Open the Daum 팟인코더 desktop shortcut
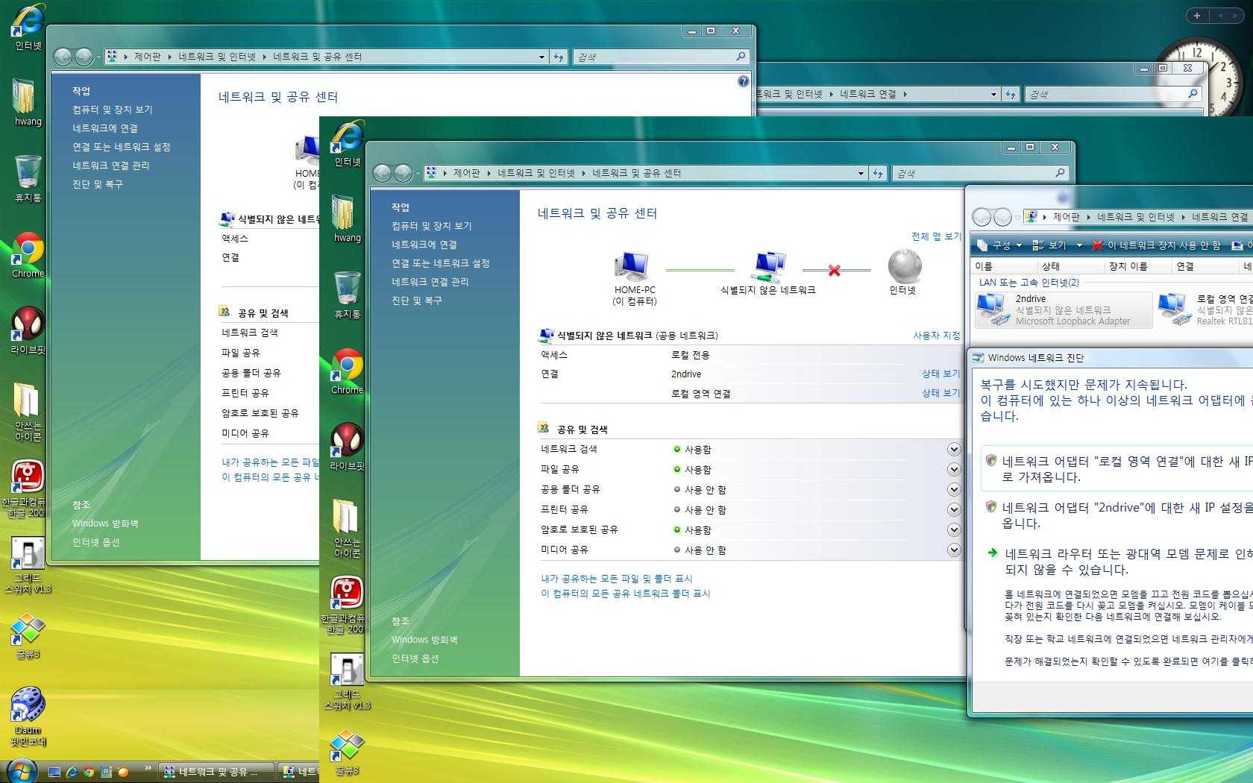 (x=28, y=717)
